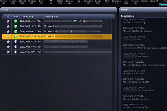Image resolution: width=167 pixels, height=111 pixels.
Task: Click Facebook icon for 9/9/2013 12:59:34 PM chat
Action: 16,52
